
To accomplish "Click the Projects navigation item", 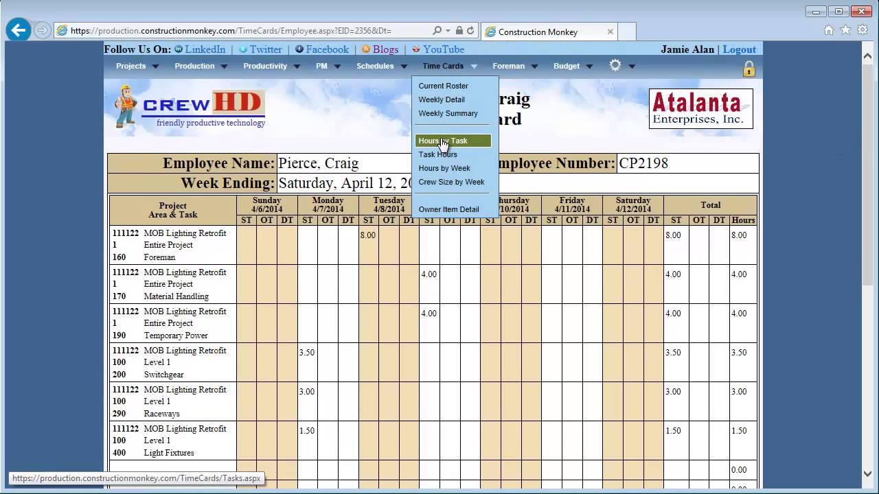I will click(130, 66).
